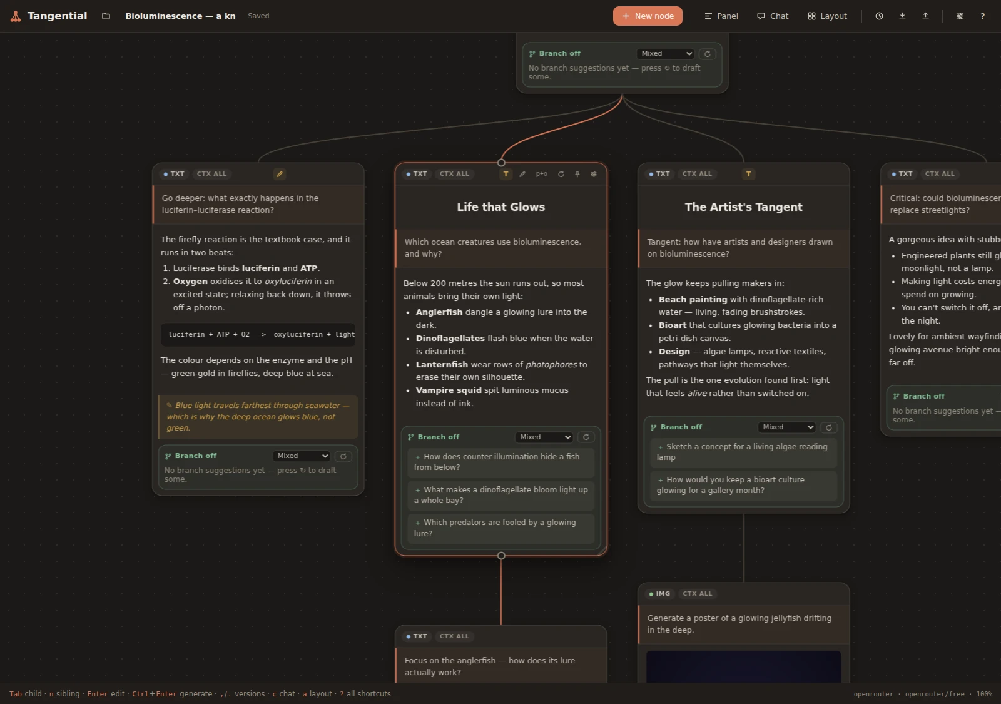
Task: Click pencil edit icon on Life that Glows node
Action: click(x=522, y=174)
